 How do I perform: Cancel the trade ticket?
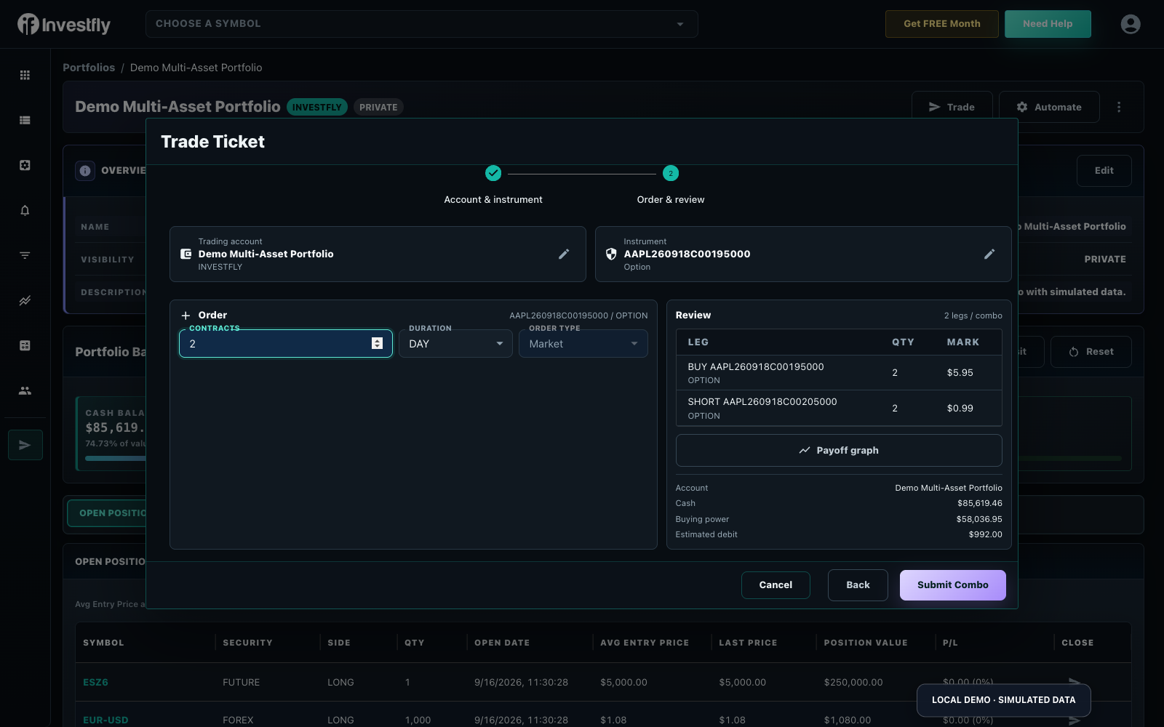tap(776, 585)
